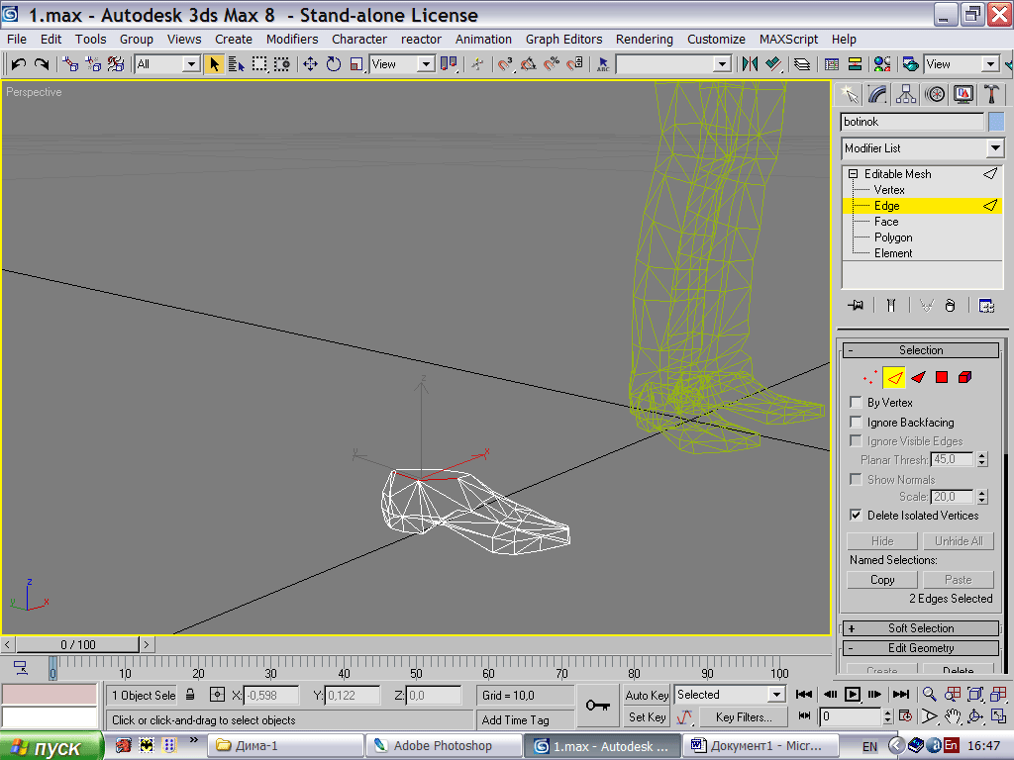Image resolution: width=1014 pixels, height=760 pixels.
Task: Open the MAXScript menu
Action: (788, 40)
